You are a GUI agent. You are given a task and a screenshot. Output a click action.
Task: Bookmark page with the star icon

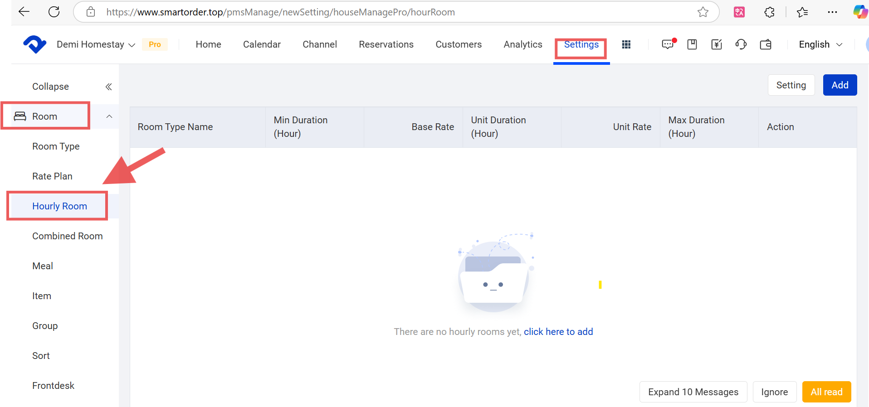click(x=703, y=12)
